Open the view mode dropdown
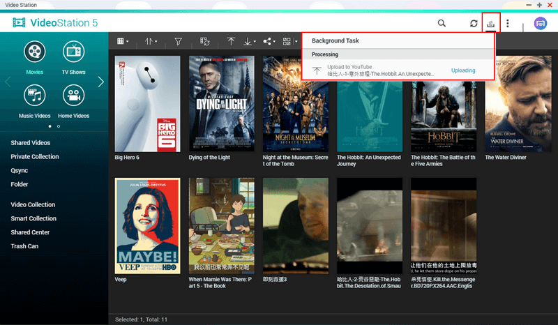The image size is (558, 325). tap(123, 41)
